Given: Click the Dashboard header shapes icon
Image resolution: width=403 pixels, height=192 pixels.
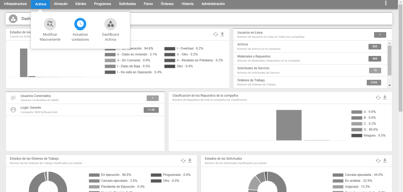Looking at the screenshot, I should [13, 19].
